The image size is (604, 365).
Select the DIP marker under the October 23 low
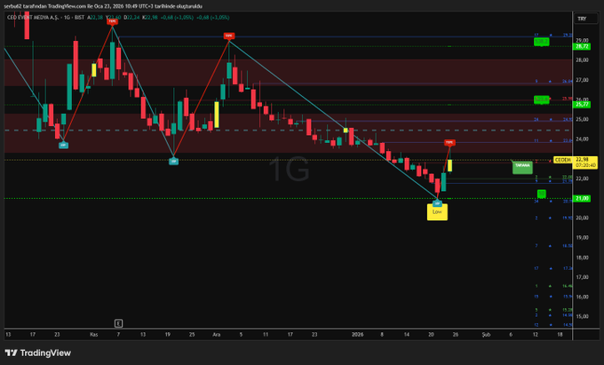point(63,145)
